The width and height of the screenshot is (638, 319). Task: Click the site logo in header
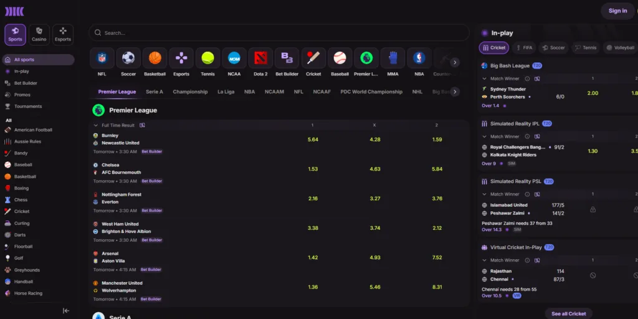pos(14,11)
